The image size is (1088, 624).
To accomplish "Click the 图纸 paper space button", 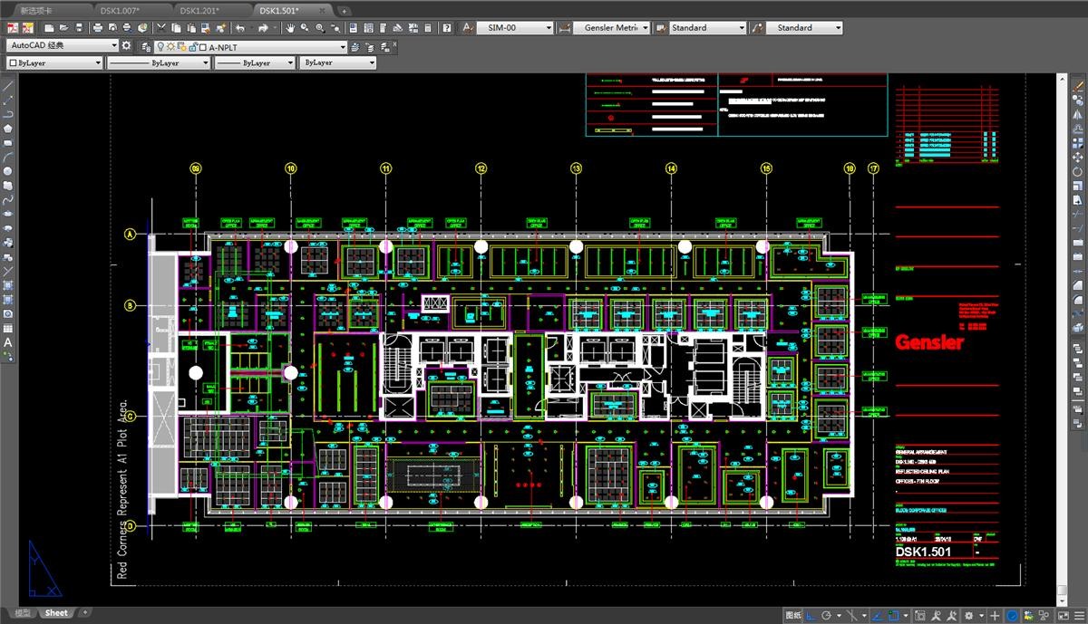I will (792, 615).
